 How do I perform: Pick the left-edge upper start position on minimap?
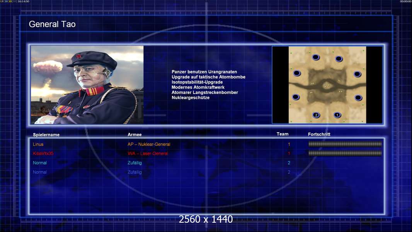(297, 73)
